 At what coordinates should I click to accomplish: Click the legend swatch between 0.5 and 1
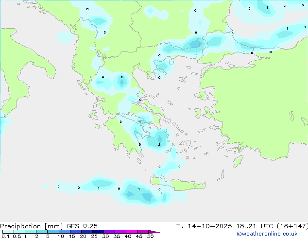point(19,232)
